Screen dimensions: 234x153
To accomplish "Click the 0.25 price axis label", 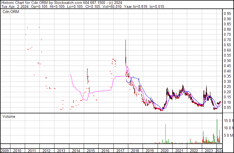I will point(228,87).
